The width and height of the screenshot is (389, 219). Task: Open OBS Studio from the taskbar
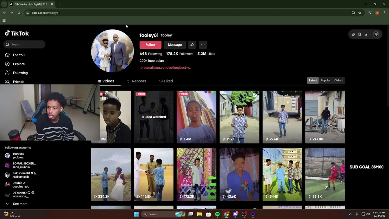244,214
